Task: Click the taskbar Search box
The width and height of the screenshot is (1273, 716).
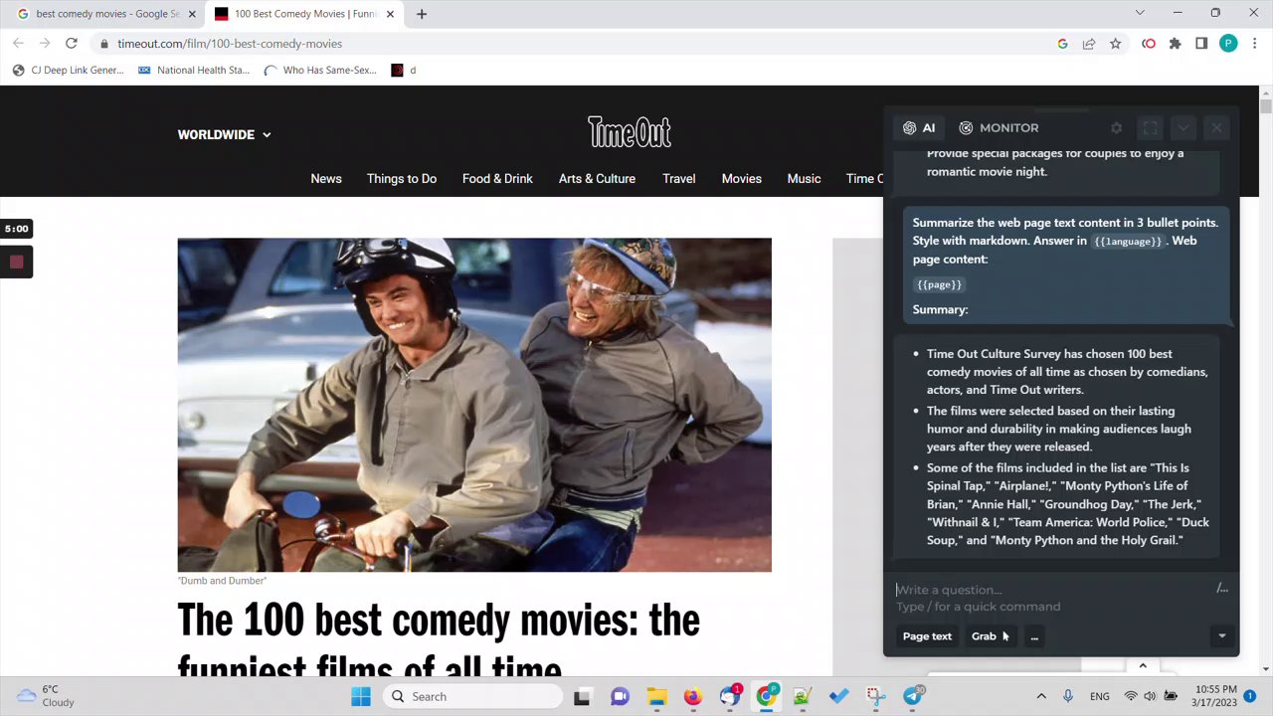Action: (x=473, y=697)
